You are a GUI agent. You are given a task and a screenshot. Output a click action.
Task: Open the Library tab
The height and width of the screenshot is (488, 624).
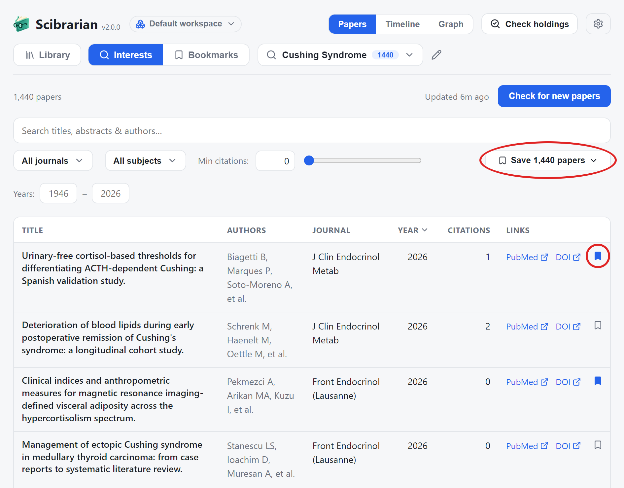tap(47, 55)
